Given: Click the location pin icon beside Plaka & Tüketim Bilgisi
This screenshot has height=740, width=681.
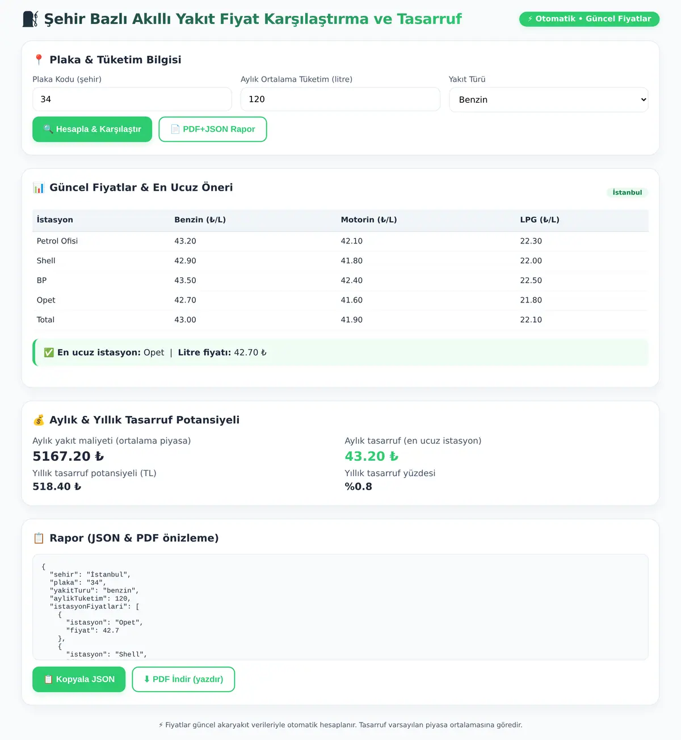Looking at the screenshot, I should (39, 60).
